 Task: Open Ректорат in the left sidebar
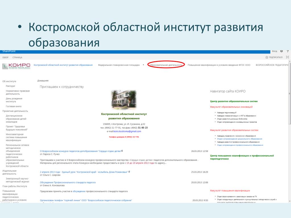coord(11,86)
